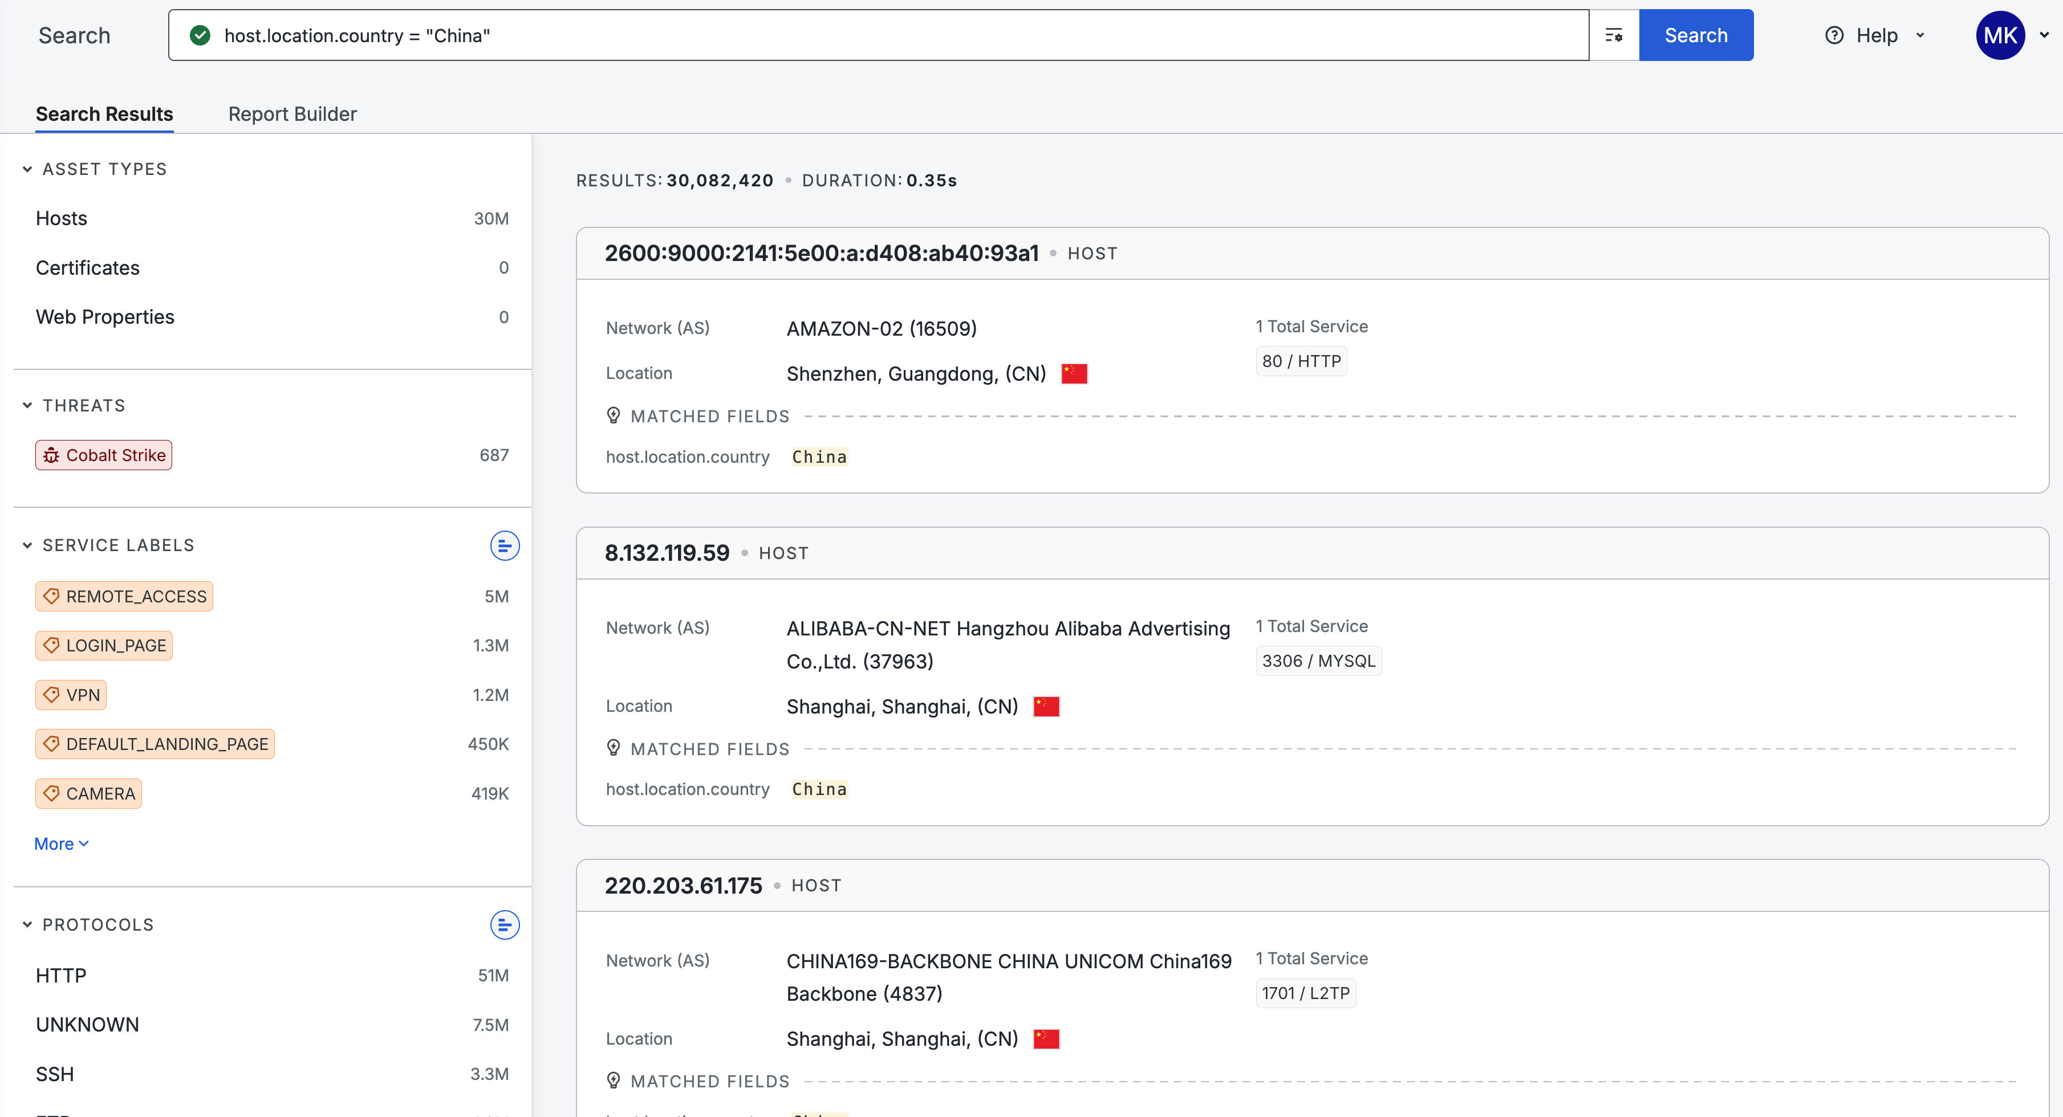Click the 3306 / MYSQL service chip
The height and width of the screenshot is (1117, 2063).
coord(1318,661)
